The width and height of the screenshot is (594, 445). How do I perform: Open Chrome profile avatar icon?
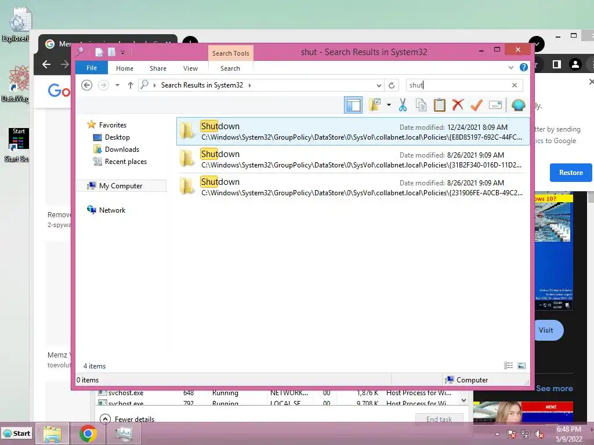575,65
